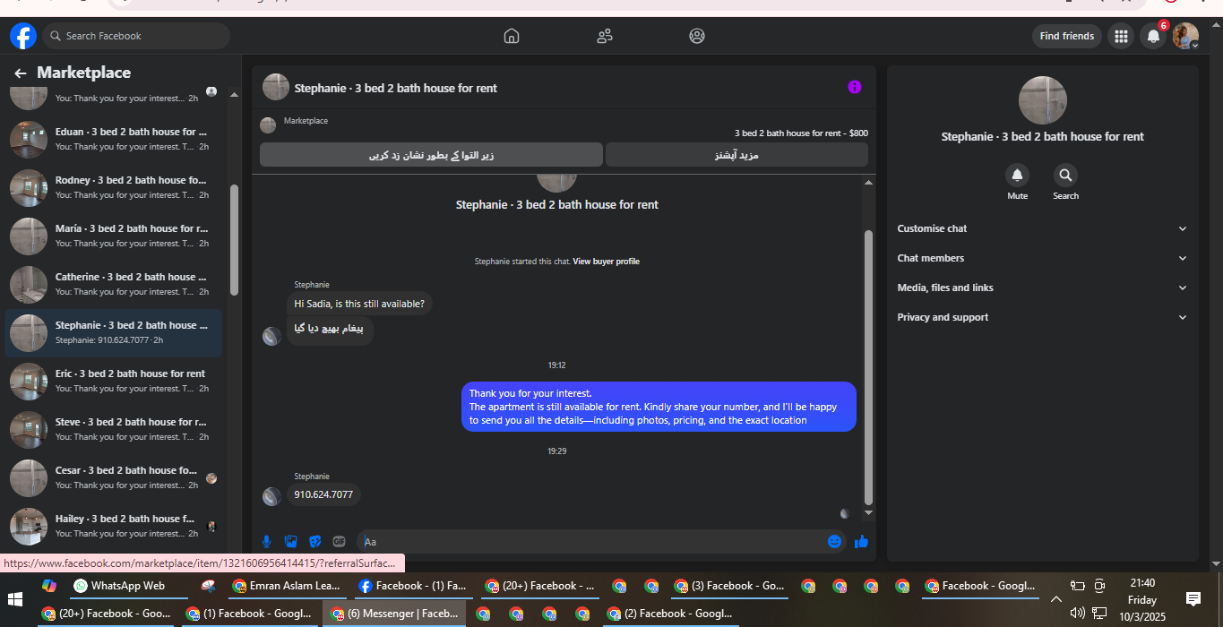1223x627 pixels.
Task: Expand Customise chat section
Action: pyautogui.click(x=1043, y=228)
